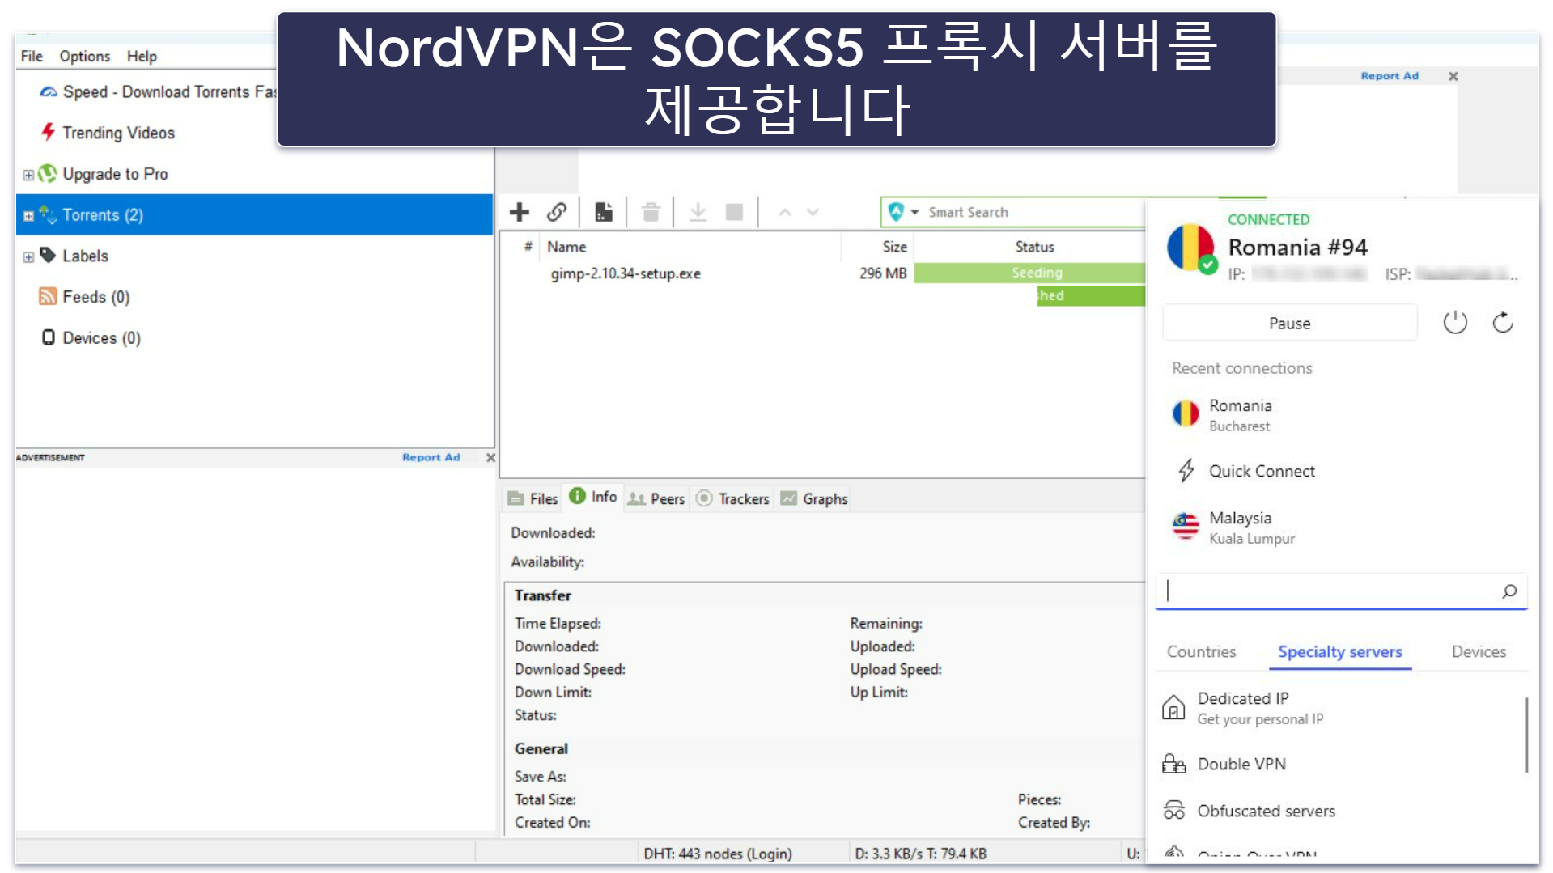Viewport: 1553px width, 873px height.
Task: Reconnect VPN with refresh icon
Action: [x=1503, y=323]
